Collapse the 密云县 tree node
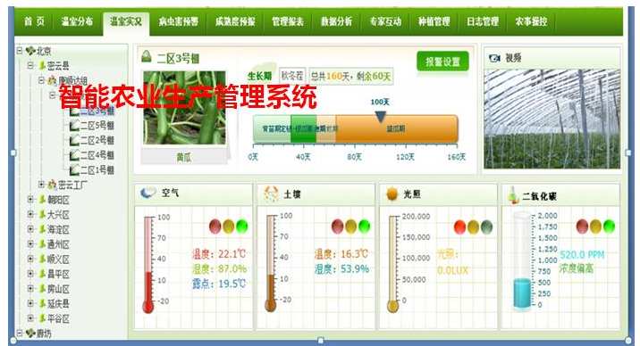Screen dimensions: 640x346 (x=30, y=65)
